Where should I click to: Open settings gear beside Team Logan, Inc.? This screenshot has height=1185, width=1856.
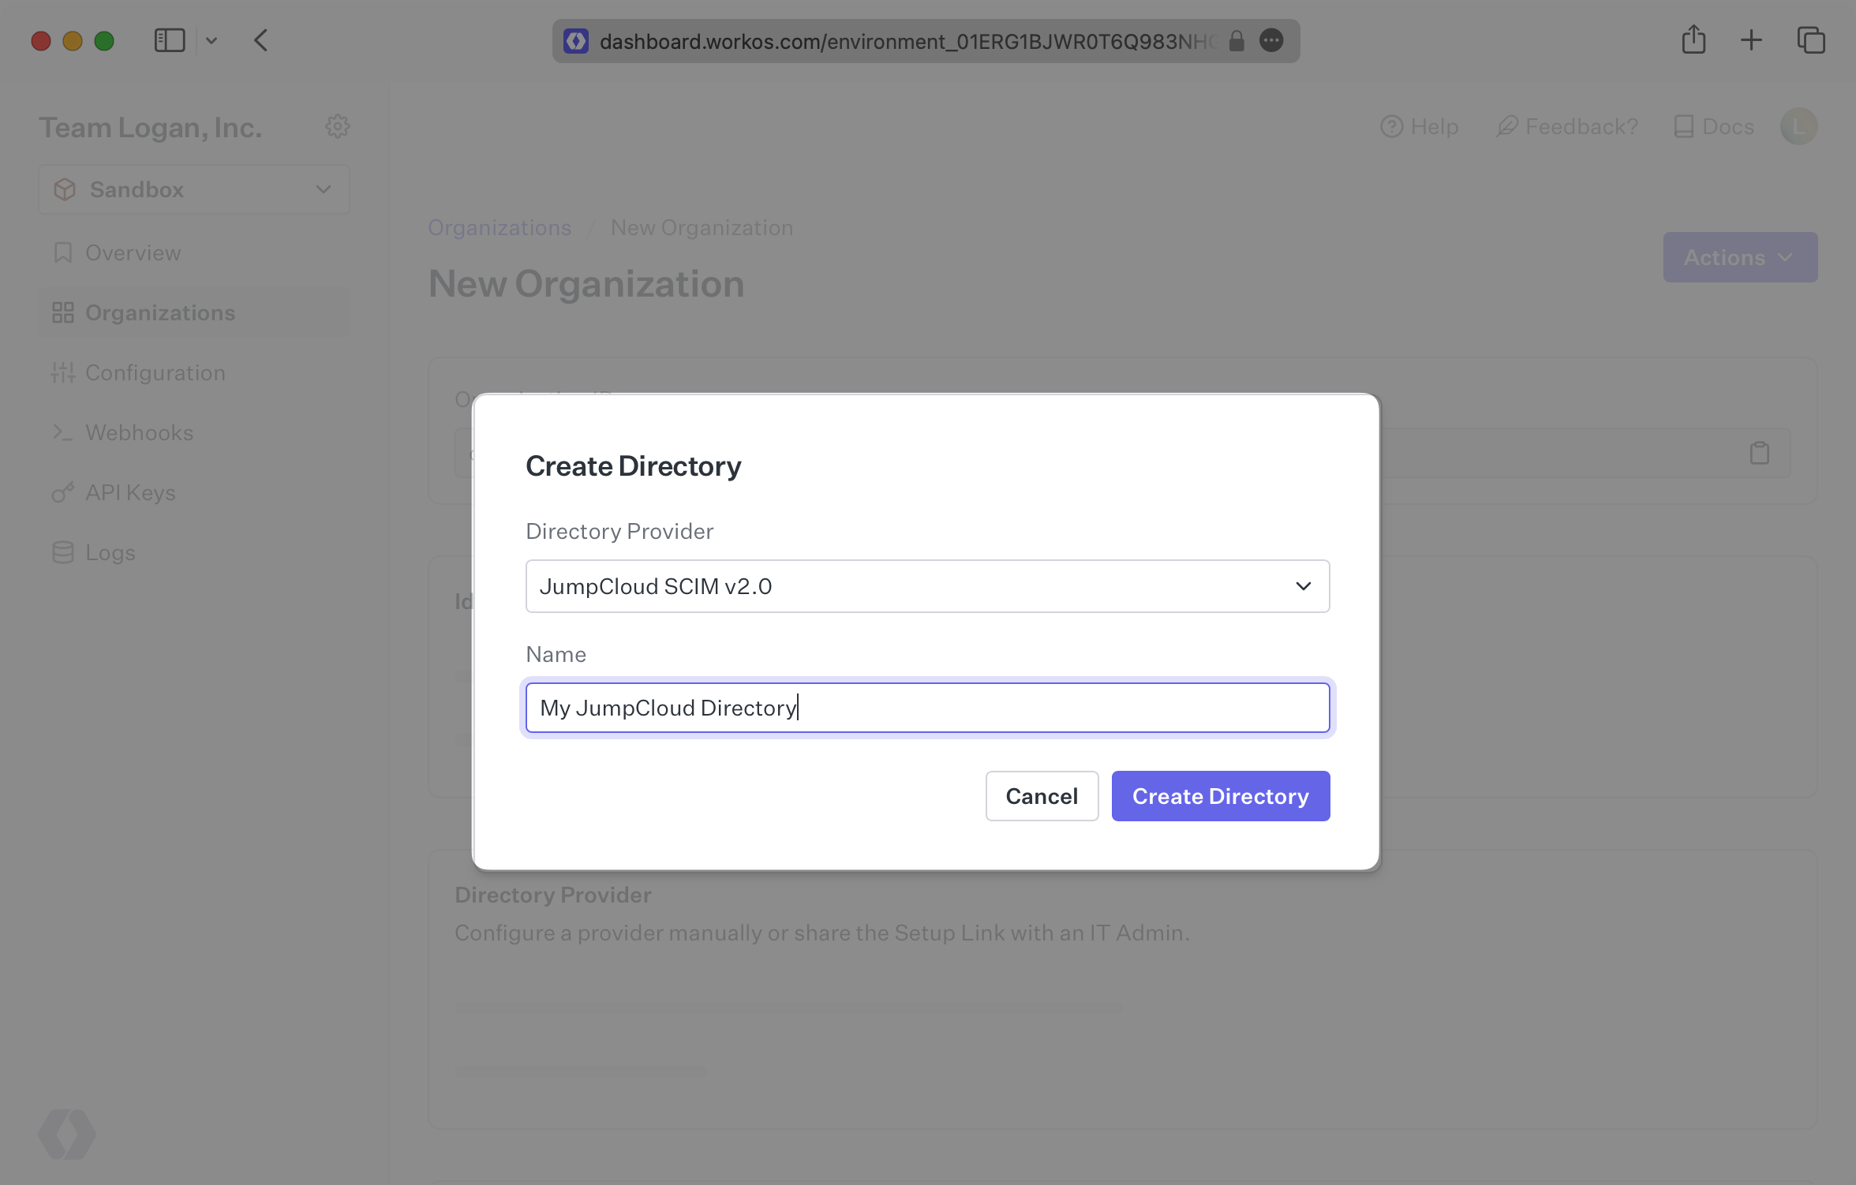(x=338, y=126)
